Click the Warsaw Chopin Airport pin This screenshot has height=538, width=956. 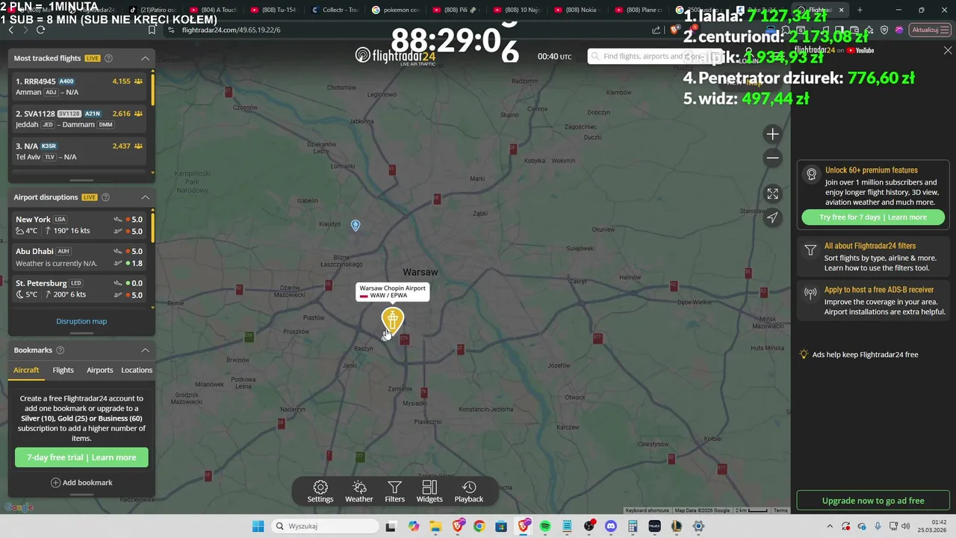pyautogui.click(x=392, y=320)
